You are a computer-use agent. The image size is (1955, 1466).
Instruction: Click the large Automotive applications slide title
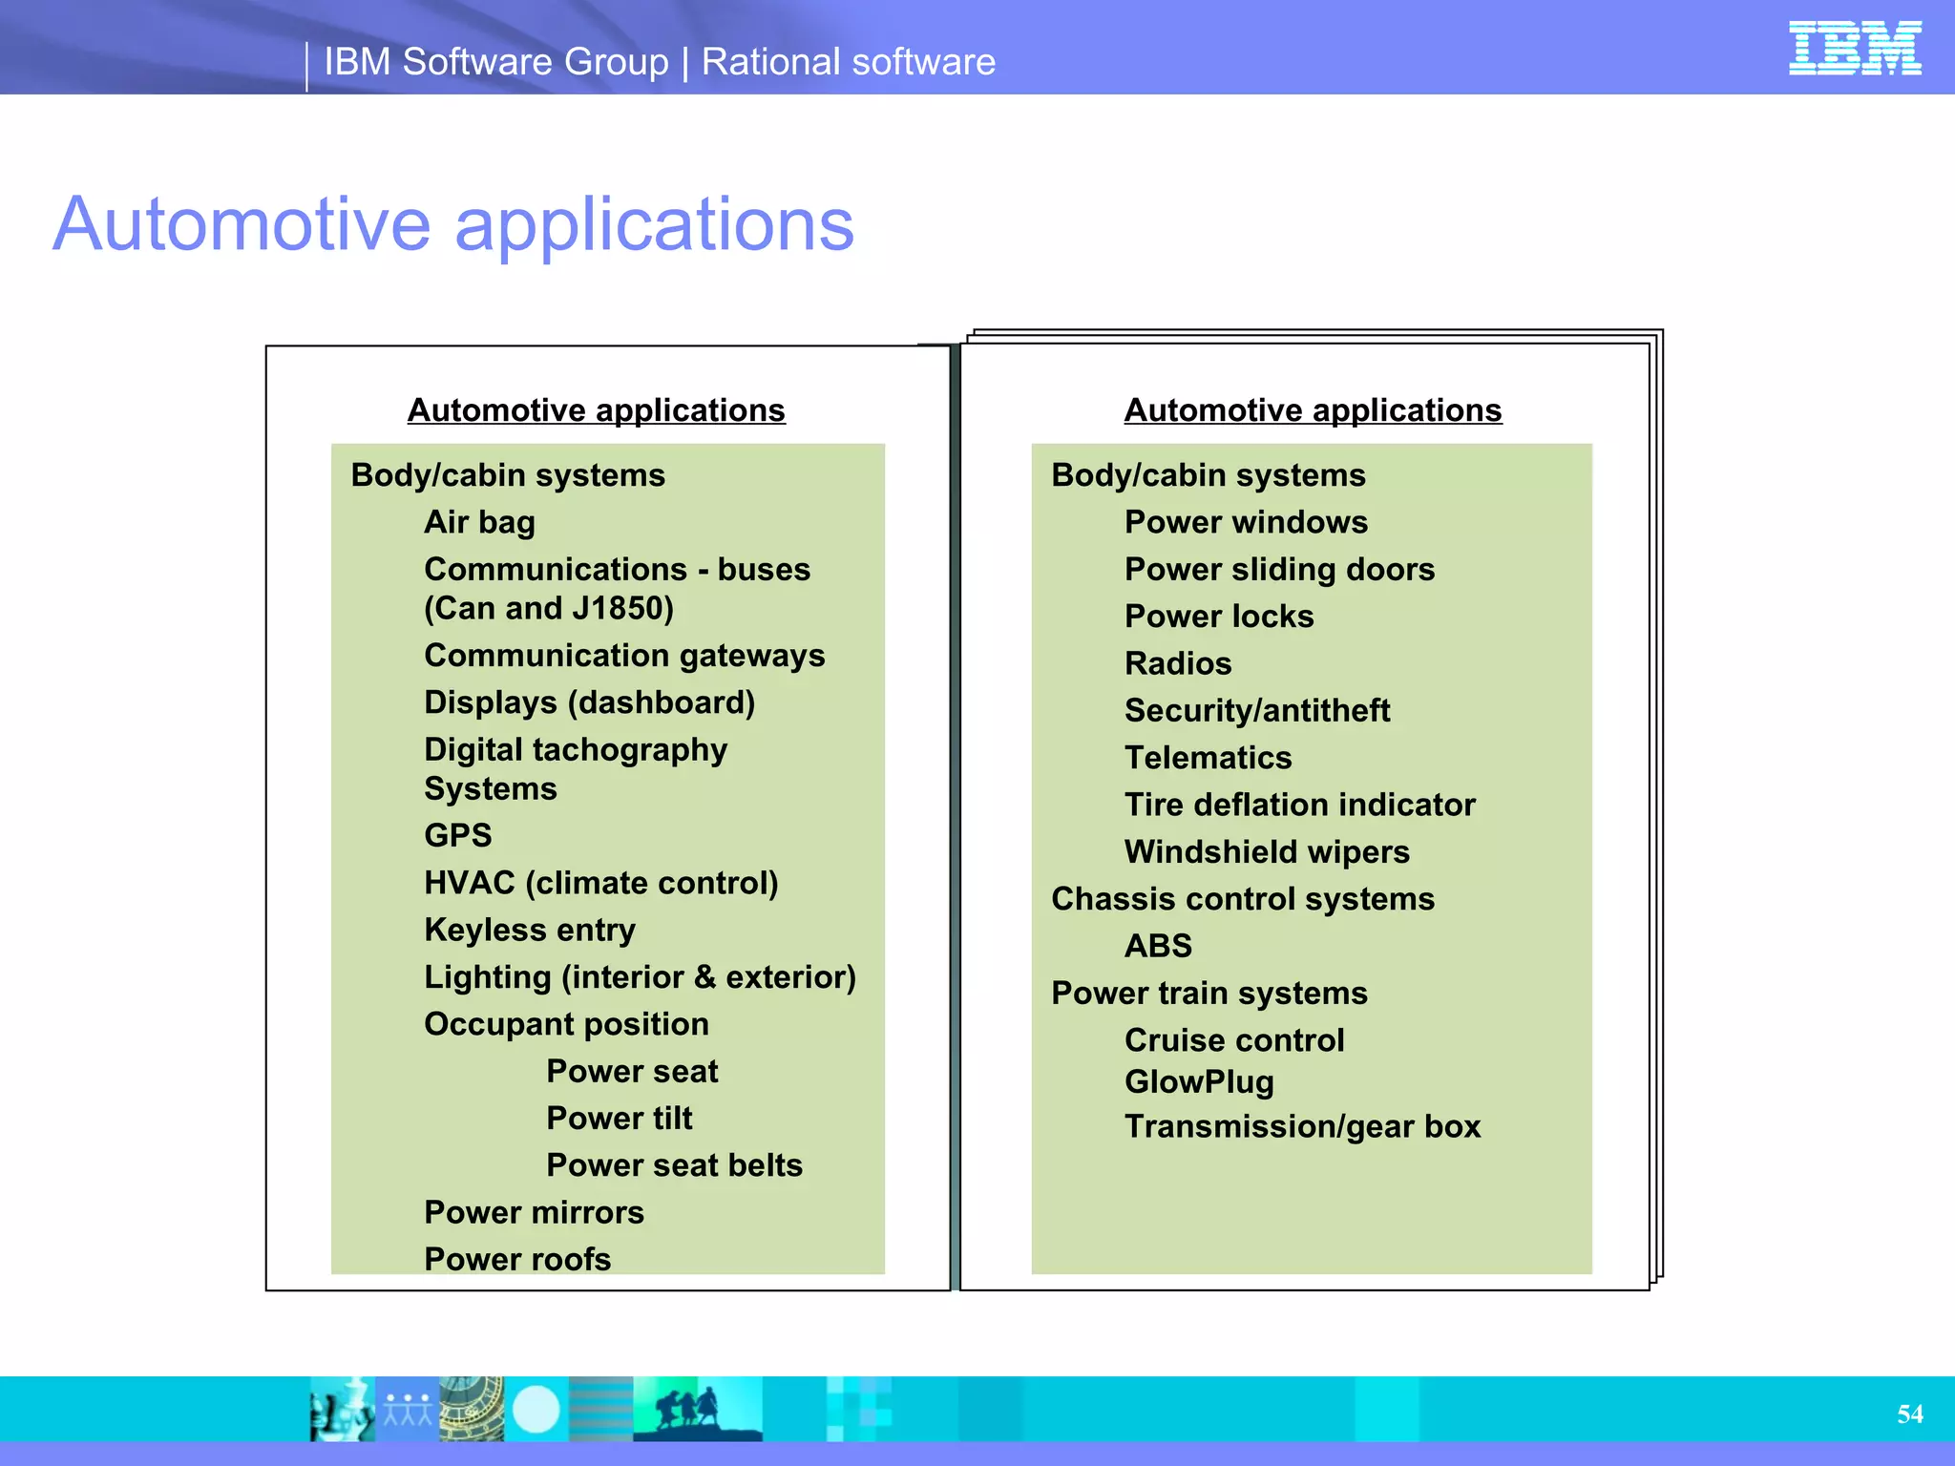pyautogui.click(x=453, y=224)
